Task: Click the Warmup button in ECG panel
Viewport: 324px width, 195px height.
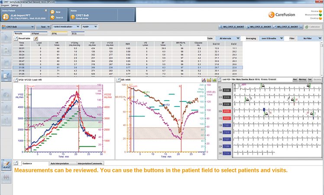Action: [x=302, y=80]
